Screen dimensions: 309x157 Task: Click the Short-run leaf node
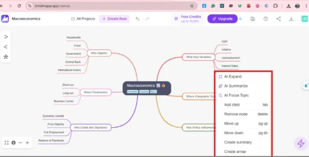[x=68, y=85]
